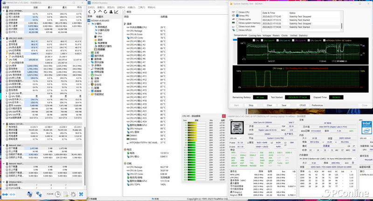
Task: Stop the stability test
Action: click(251, 105)
